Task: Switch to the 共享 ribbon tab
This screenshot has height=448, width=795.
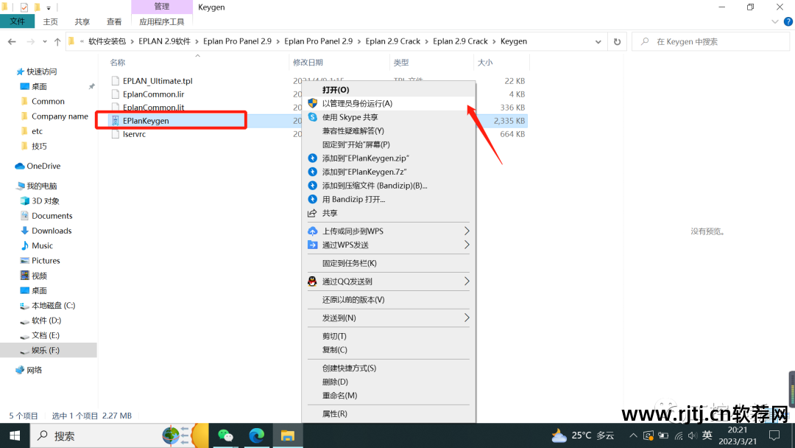Action: (x=82, y=22)
